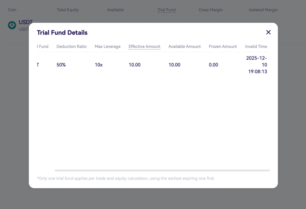Image resolution: width=306 pixels, height=209 pixels.
Task: Click the Frozen Amount column header
Action: 223,46
